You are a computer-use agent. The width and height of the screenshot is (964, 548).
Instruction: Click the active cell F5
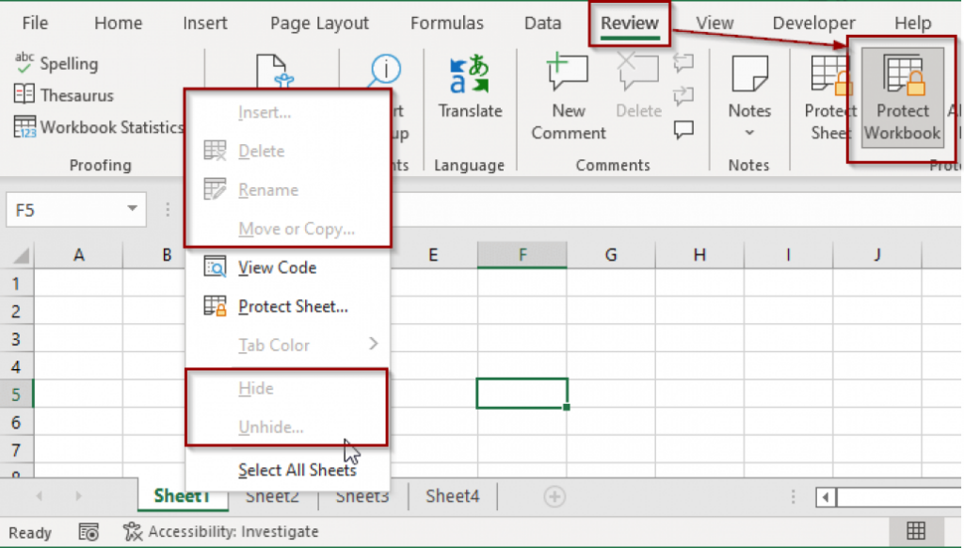[x=522, y=394]
